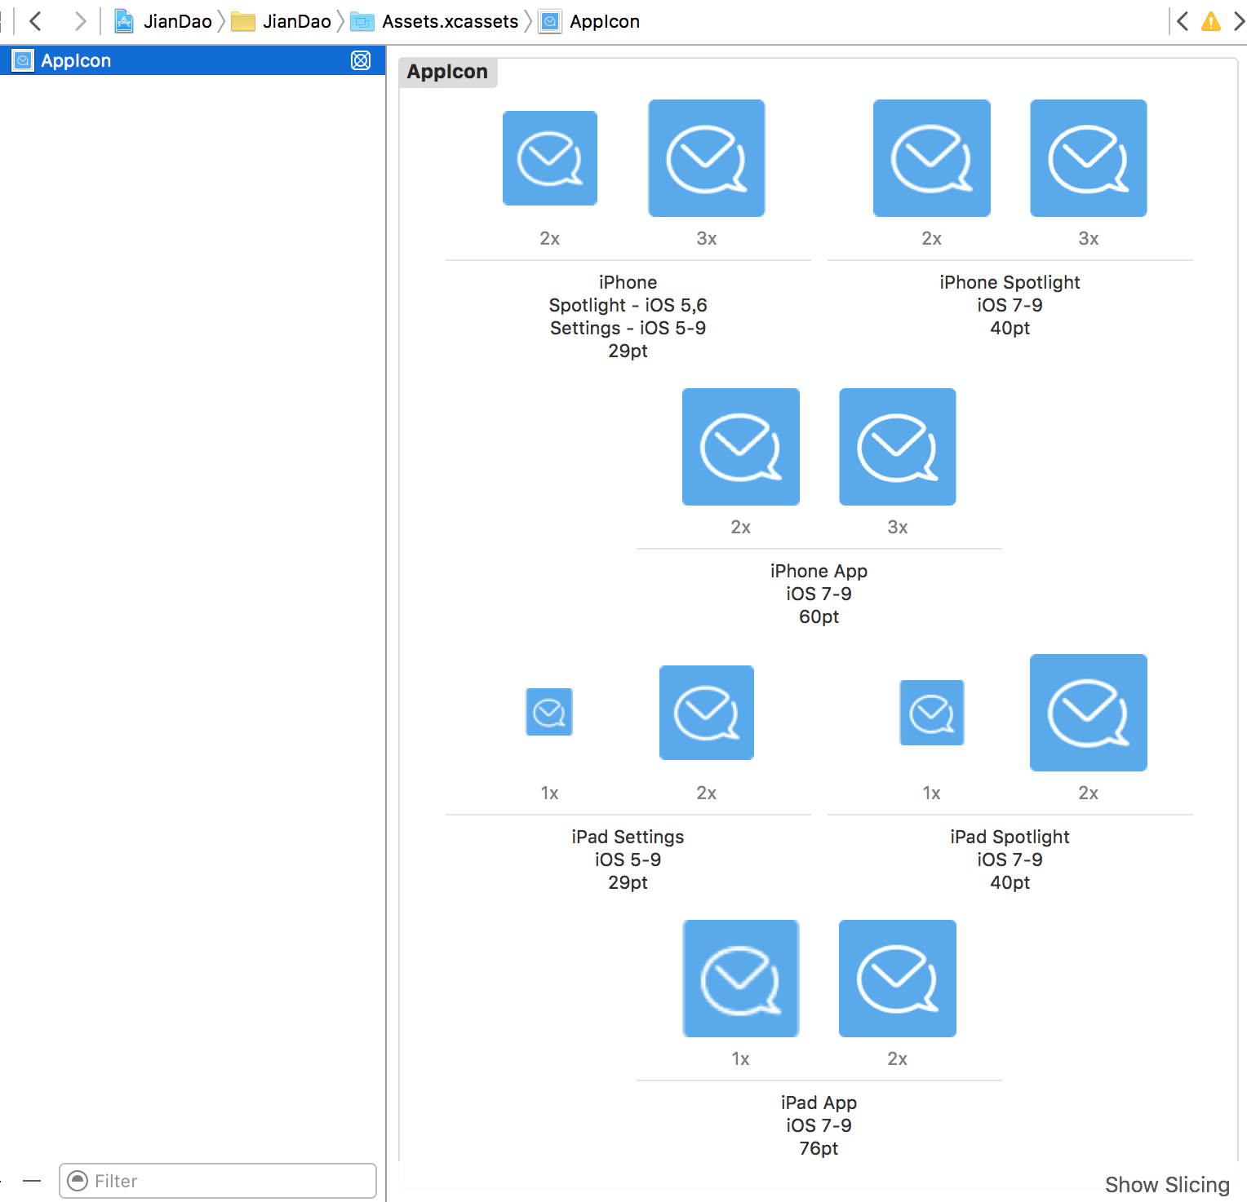The width and height of the screenshot is (1247, 1202).
Task: Focus the Filter search field
Action: [x=218, y=1181]
